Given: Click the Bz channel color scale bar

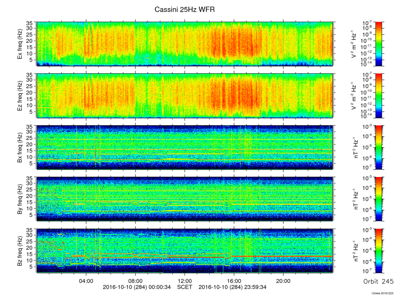Looking at the screenshot, I should tap(379, 251).
